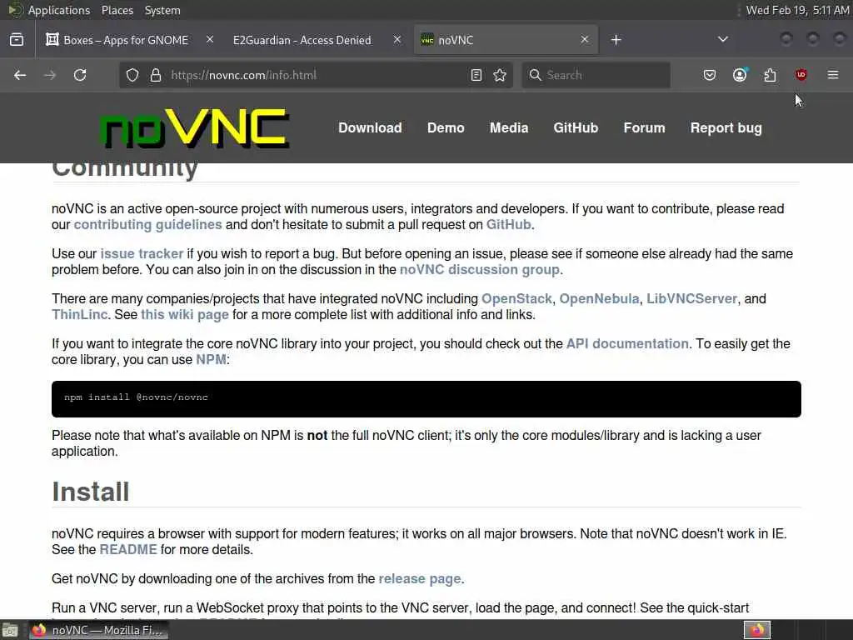Open the Demo nav link

[x=446, y=127]
